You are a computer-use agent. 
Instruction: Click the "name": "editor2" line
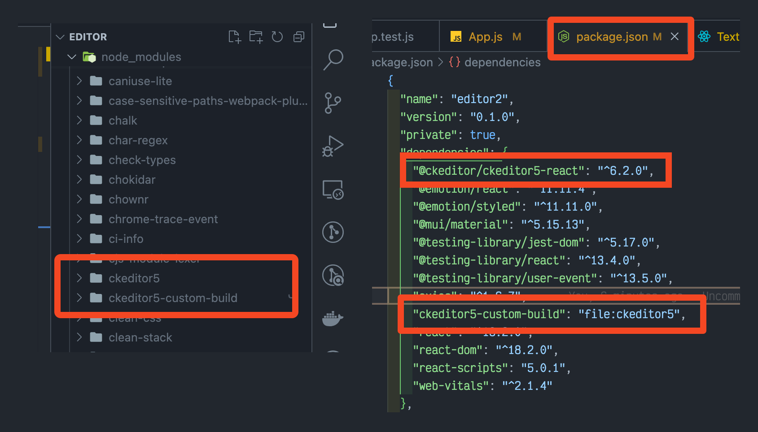click(457, 99)
